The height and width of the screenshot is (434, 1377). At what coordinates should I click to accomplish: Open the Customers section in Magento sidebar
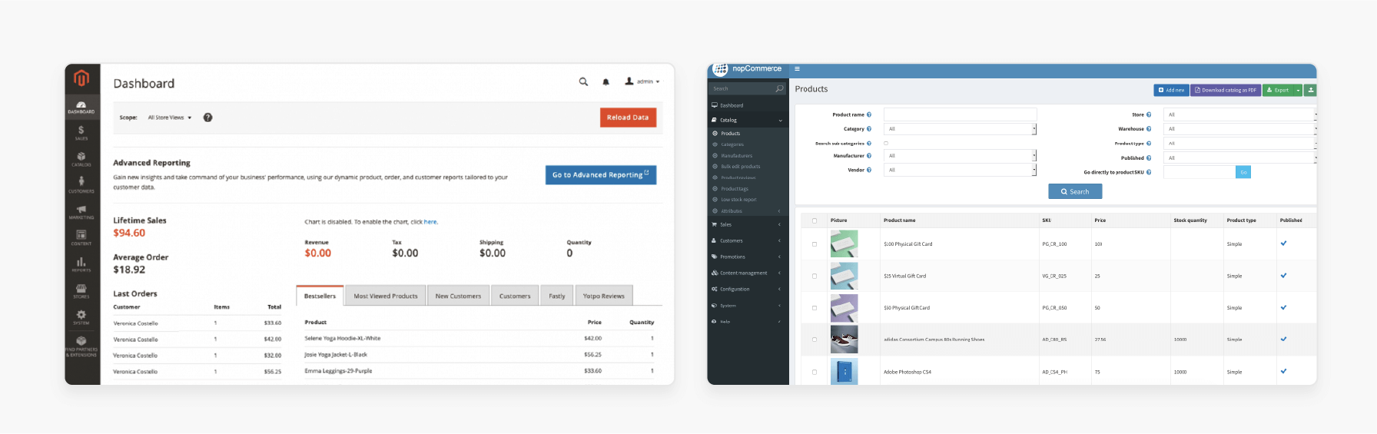click(81, 186)
